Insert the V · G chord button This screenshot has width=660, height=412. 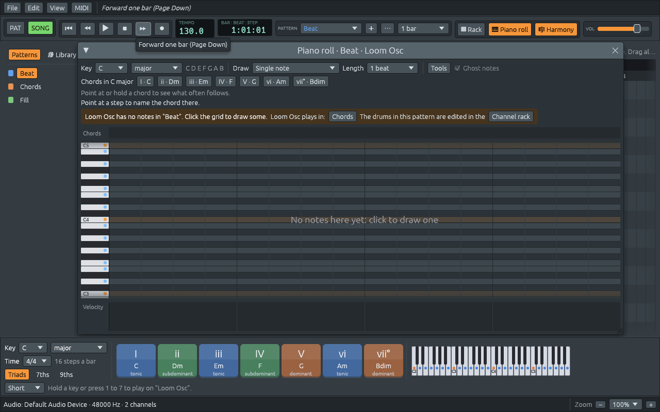tap(249, 81)
